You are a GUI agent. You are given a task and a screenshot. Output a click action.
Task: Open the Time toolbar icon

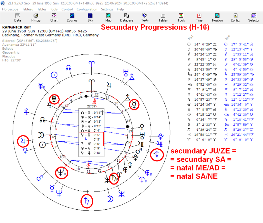(199, 18)
